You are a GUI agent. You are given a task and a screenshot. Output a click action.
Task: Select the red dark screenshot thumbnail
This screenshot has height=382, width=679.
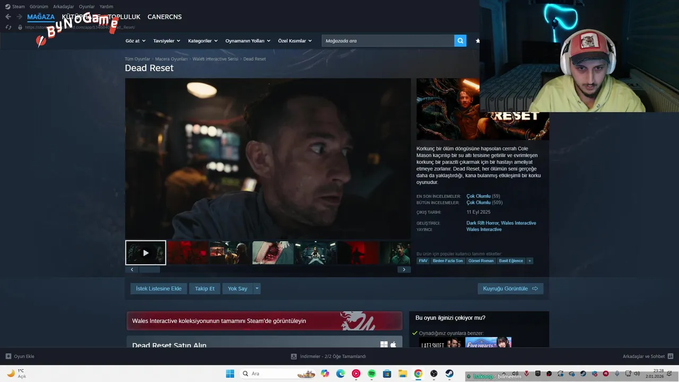188,253
